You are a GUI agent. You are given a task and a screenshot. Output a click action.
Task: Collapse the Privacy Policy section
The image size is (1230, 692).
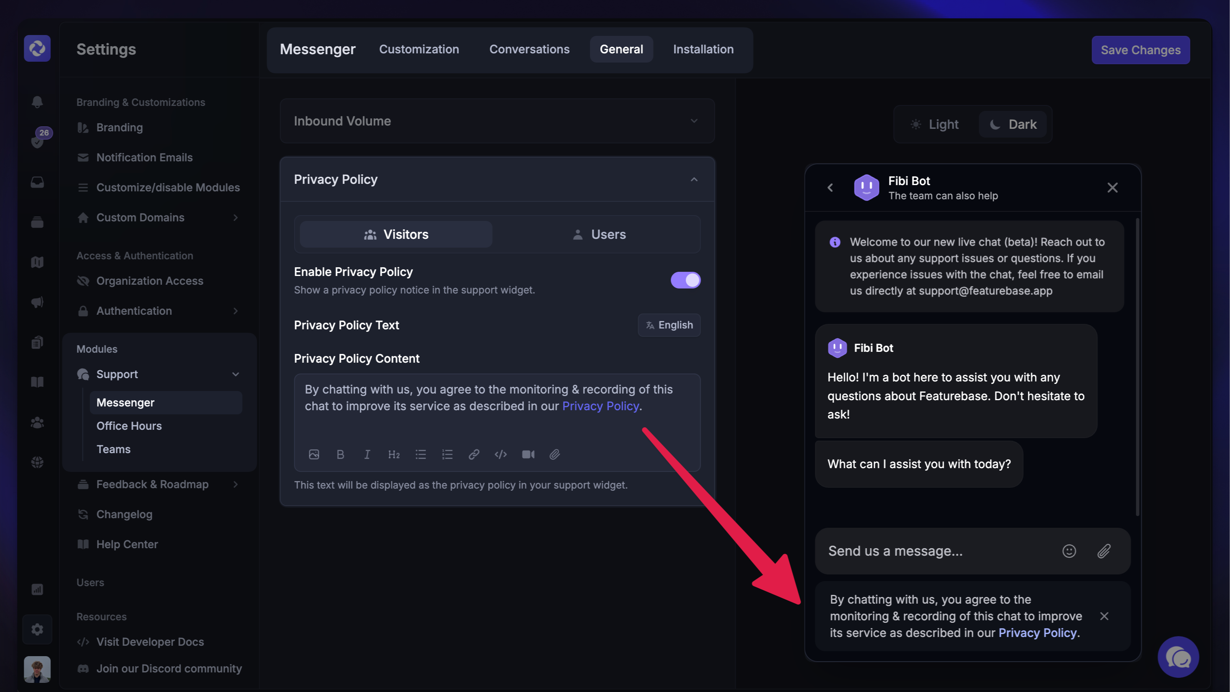tap(694, 180)
